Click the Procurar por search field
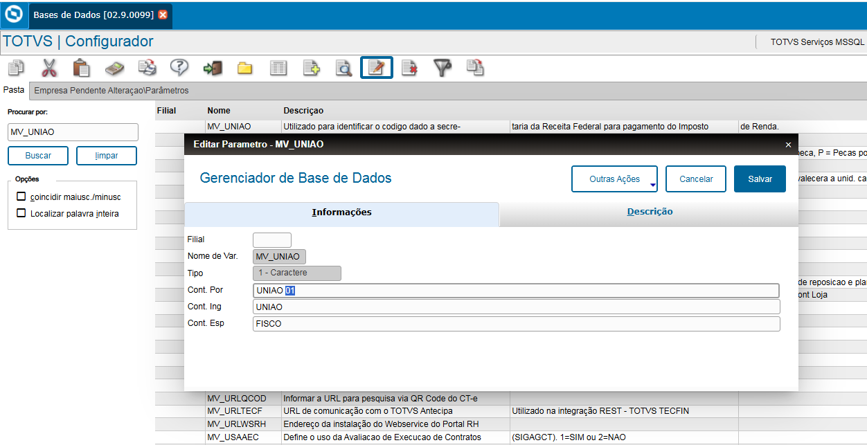Viewport: 867px width, 445px height. (73, 132)
